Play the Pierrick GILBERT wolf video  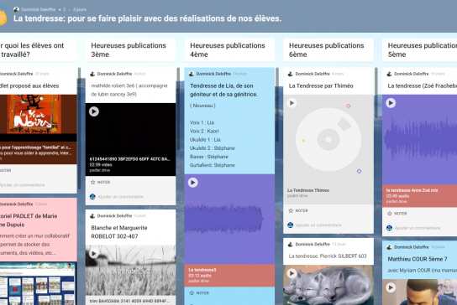292,273
